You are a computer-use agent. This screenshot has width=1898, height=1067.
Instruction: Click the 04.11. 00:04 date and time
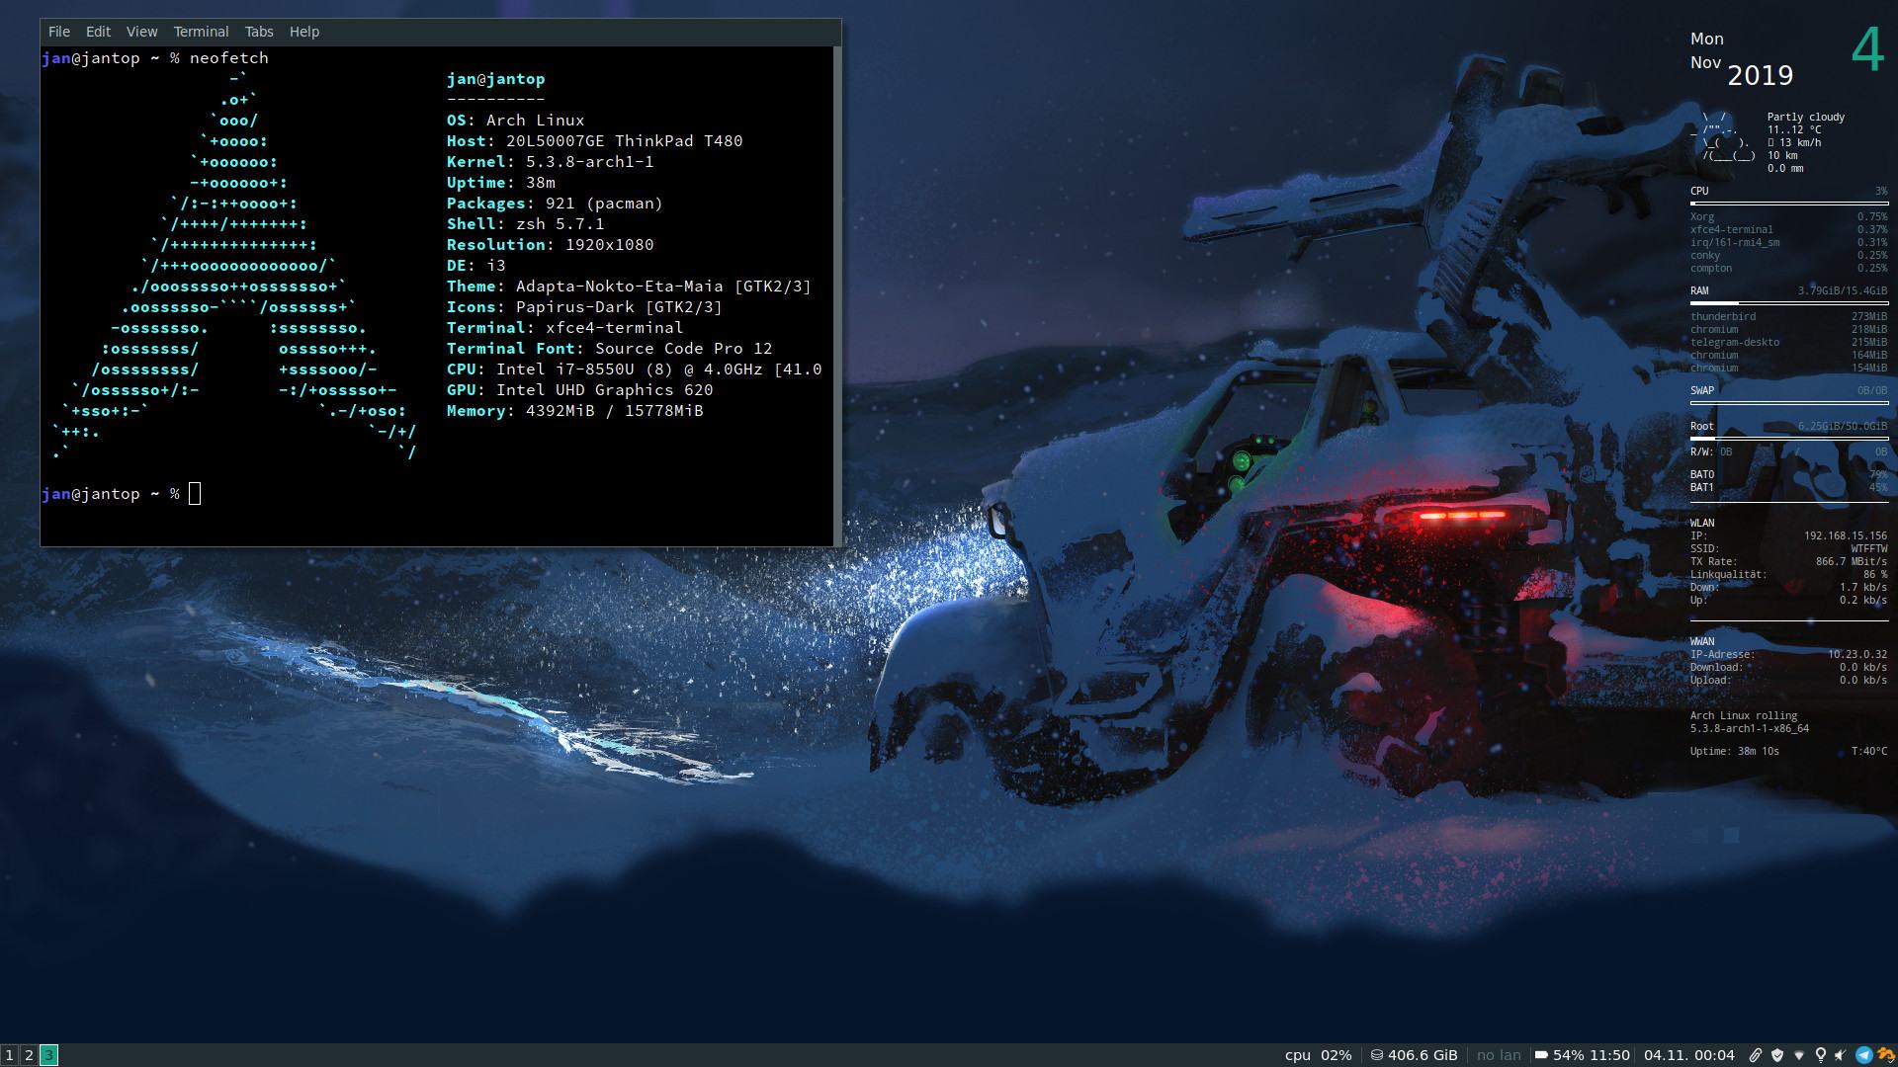tap(1689, 1055)
